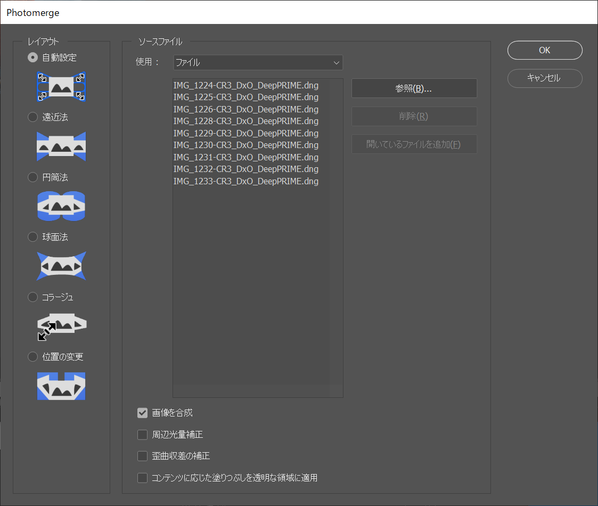The height and width of the screenshot is (506, 598).
Task: Select IMG_1228-CR3_DxO_DeepPRIME.dng in the list
Action: [246, 121]
